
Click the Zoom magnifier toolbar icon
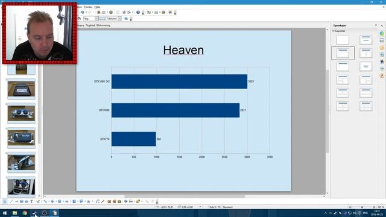point(129,12)
